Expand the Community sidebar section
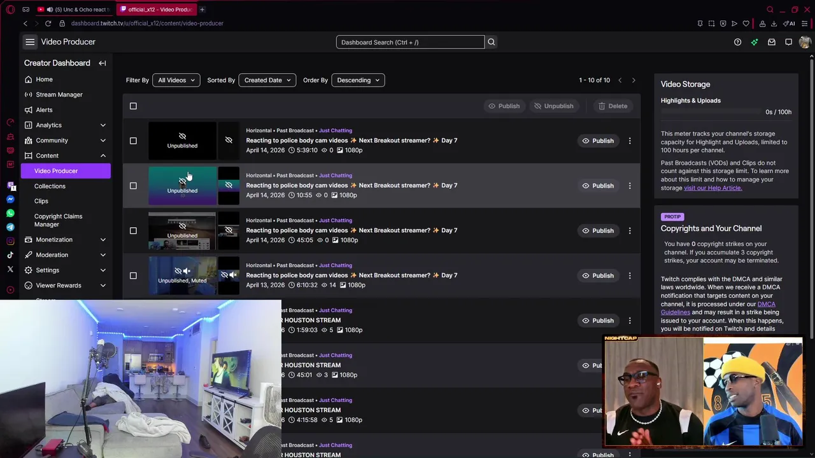Viewport: 815px width, 458px height. pyautogui.click(x=66, y=141)
